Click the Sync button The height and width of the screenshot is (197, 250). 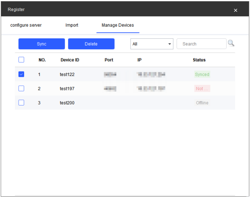tap(42, 44)
